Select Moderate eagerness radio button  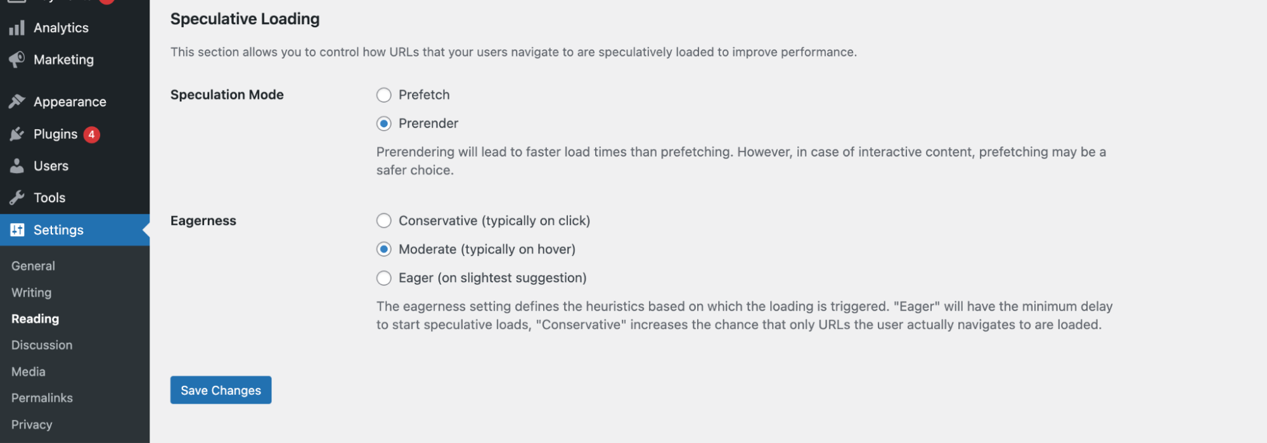click(x=384, y=249)
